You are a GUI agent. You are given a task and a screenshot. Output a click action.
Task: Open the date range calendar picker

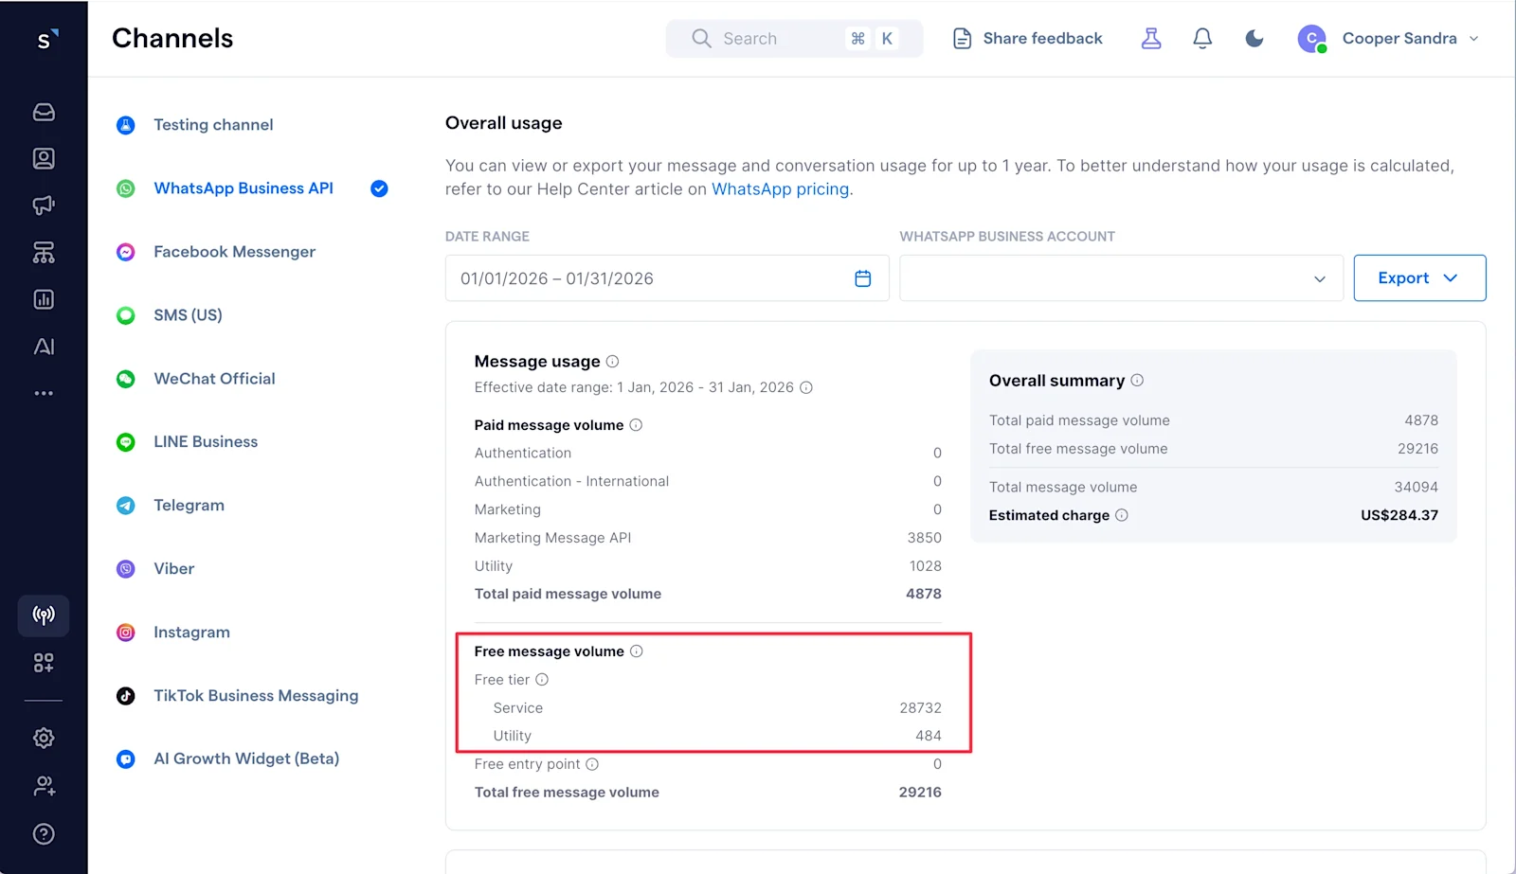click(x=862, y=278)
